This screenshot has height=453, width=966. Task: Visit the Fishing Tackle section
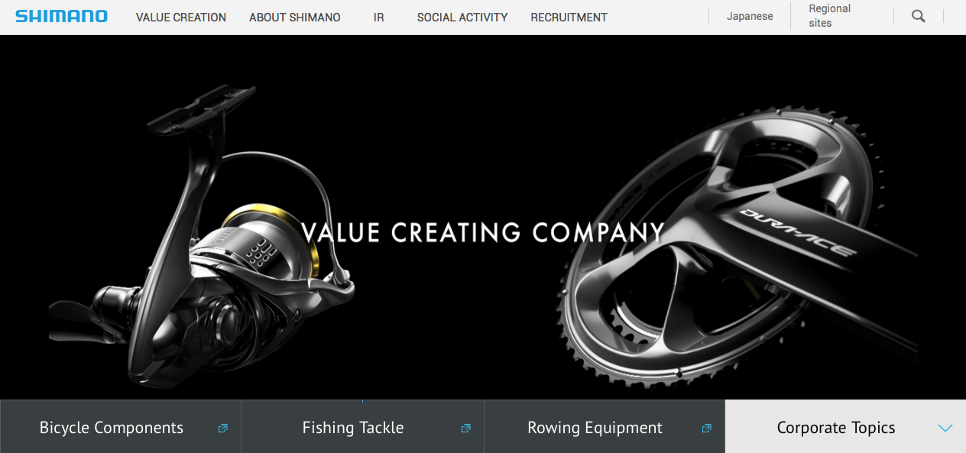coord(362,427)
